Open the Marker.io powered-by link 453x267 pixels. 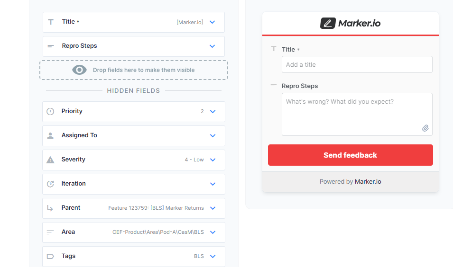tap(368, 182)
